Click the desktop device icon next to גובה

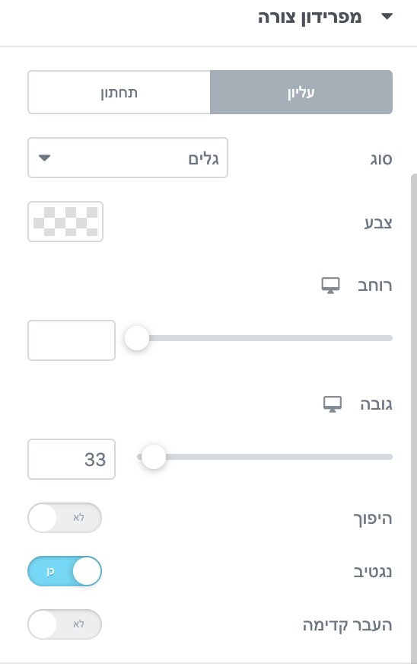333,404
